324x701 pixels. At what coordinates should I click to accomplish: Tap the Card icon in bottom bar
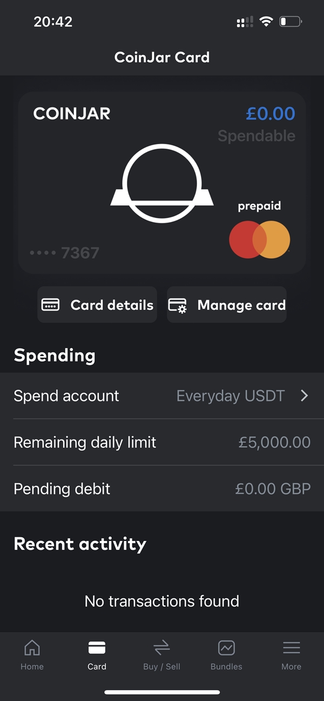[97, 648]
